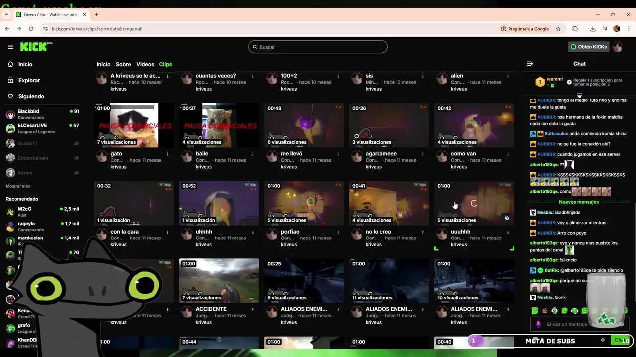Insert the brown angry box emote
Viewport: 636px width, 357px height.
545,311
